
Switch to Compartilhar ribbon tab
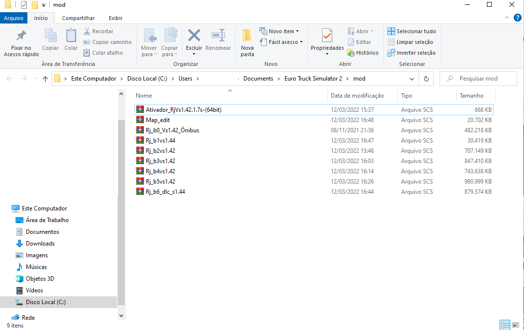[x=78, y=18]
